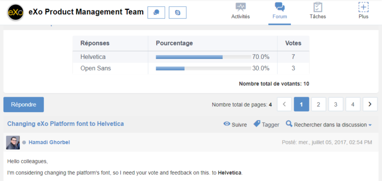The image size is (382, 181).
Task: Open Hamadi Ghorbel's profile link
Action: tap(49, 142)
